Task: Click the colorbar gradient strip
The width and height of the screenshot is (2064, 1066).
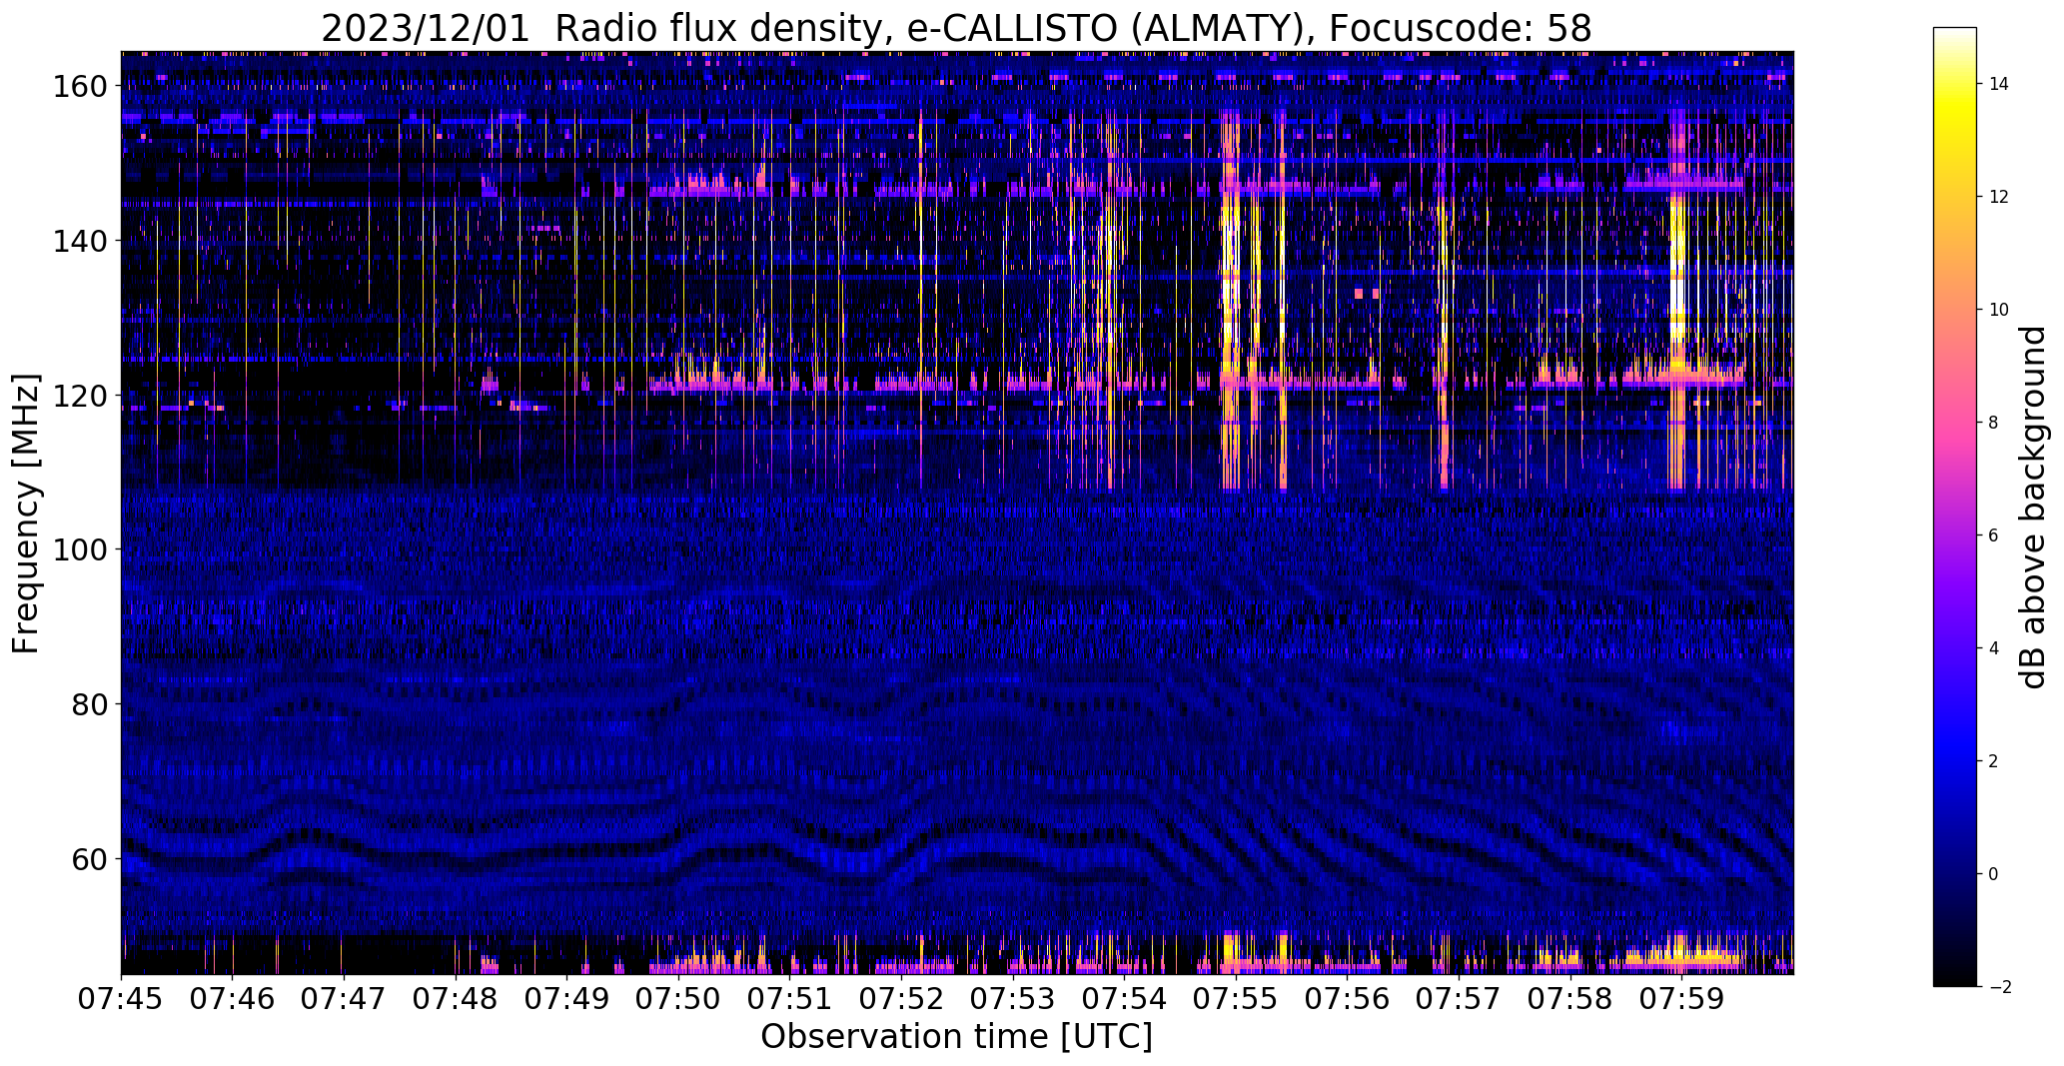Action: tap(1955, 507)
